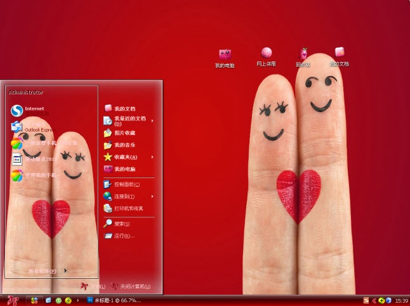410x306 pixels.
Task: Open 管理我的手机 in Start menu
Action: pyautogui.click(x=33, y=175)
